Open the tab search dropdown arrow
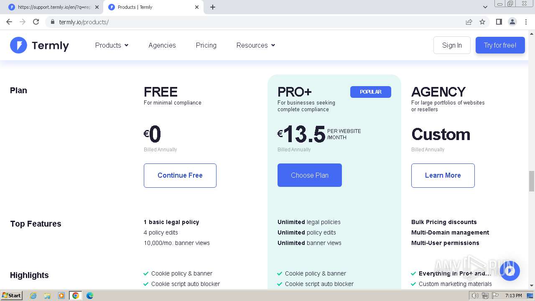 click(485, 7)
